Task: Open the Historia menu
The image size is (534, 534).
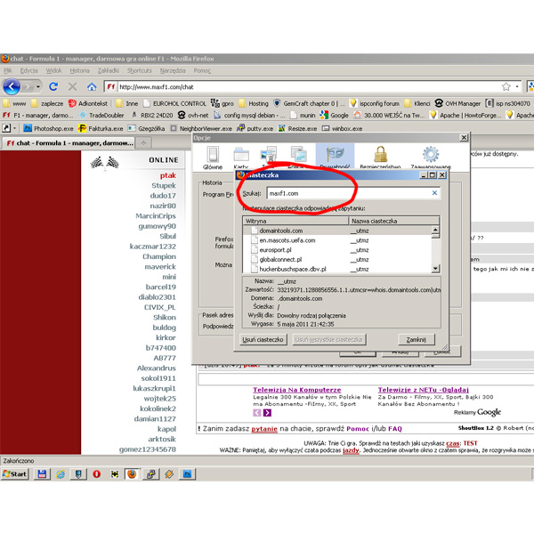Action: point(79,70)
